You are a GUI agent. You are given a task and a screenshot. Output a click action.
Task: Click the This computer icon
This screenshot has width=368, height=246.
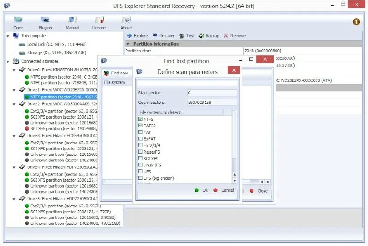click(16, 36)
